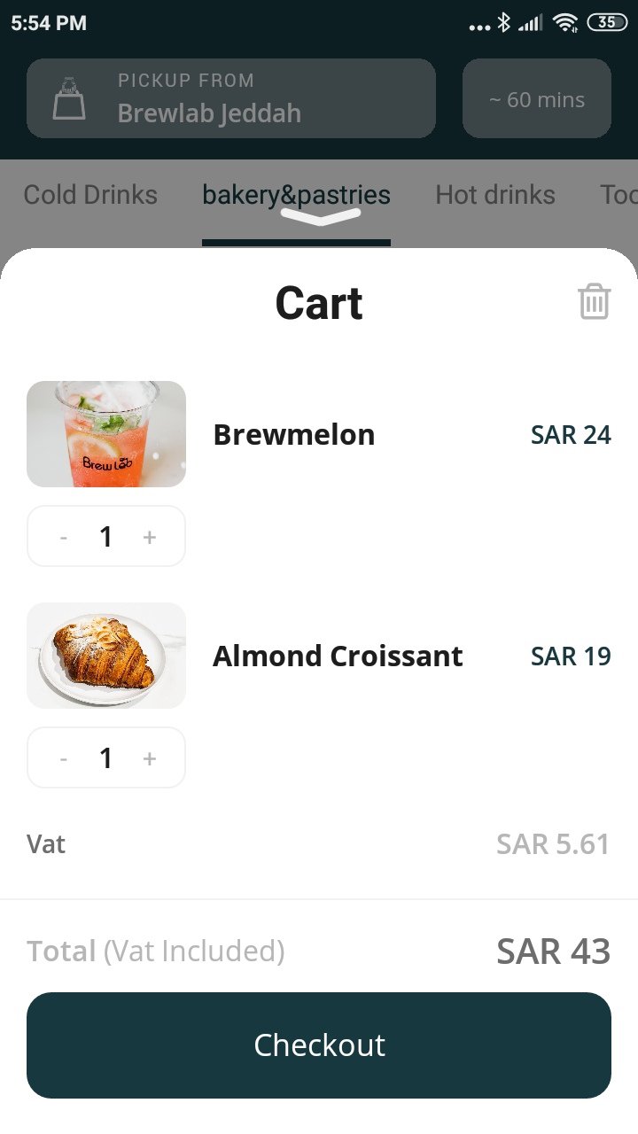
Task: Increase Almond Croissant quantity with plus
Action: point(149,758)
